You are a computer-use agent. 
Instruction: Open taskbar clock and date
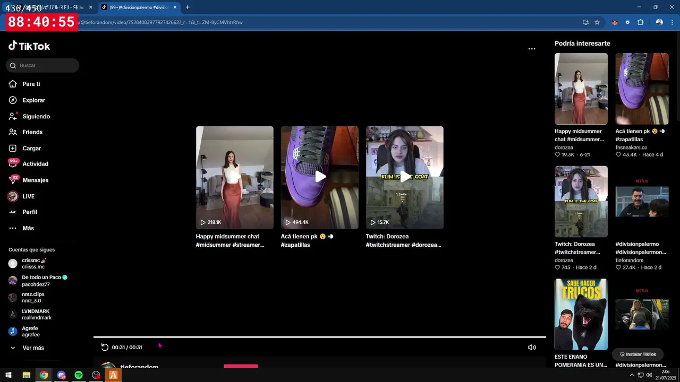pyautogui.click(x=665, y=375)
